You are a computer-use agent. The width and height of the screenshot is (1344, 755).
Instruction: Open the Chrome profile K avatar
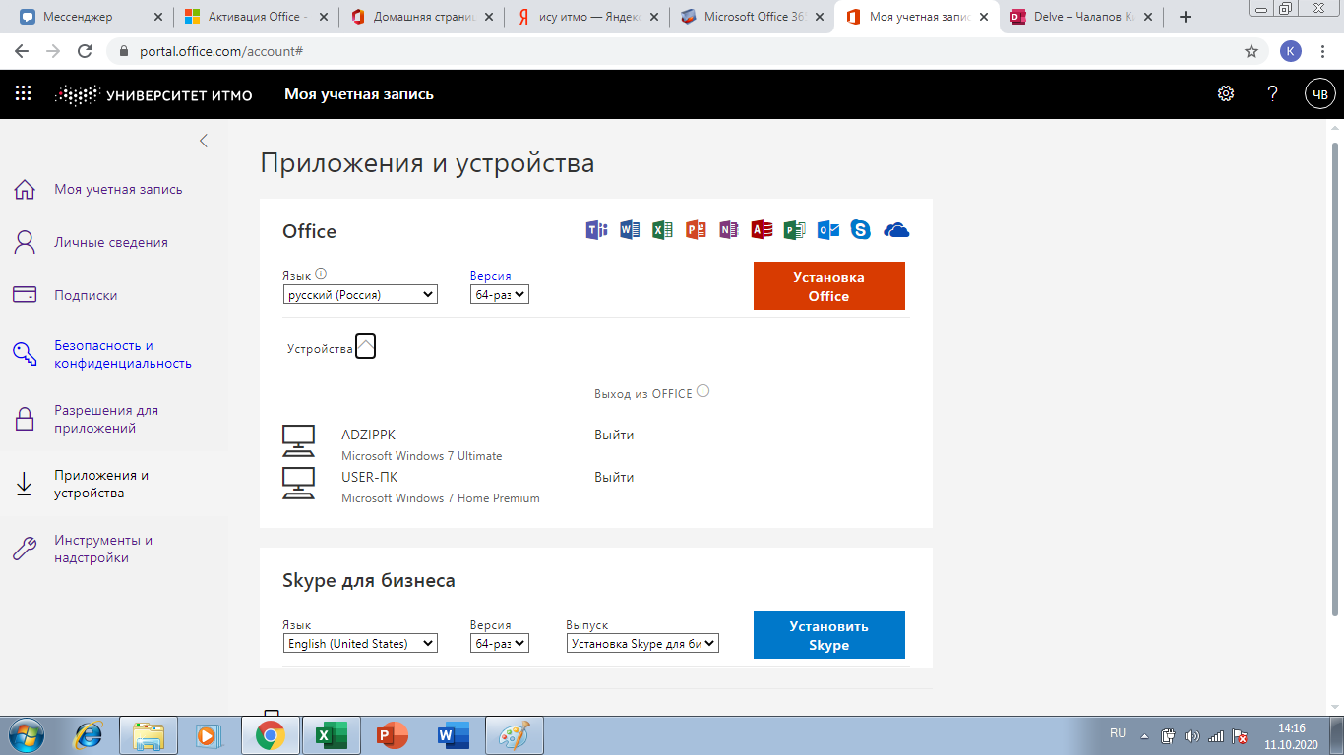point(1291,51)
